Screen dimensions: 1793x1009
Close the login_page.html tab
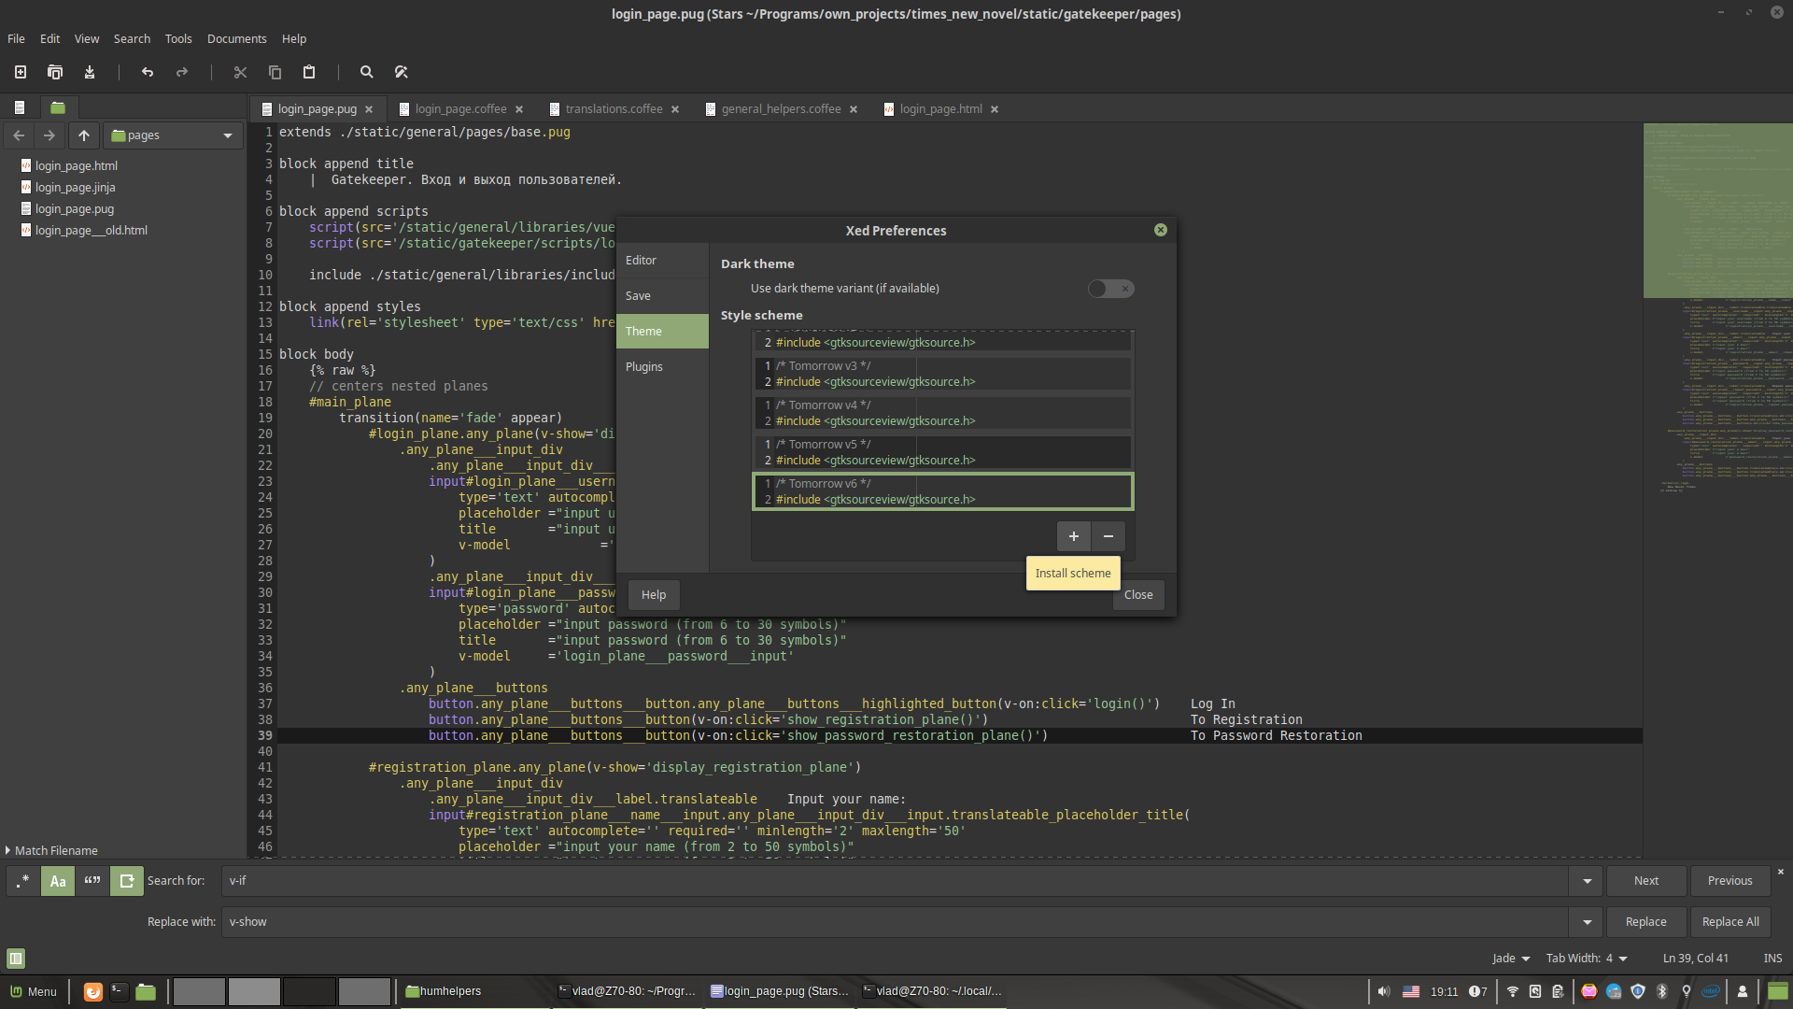(x=995, y=109)
